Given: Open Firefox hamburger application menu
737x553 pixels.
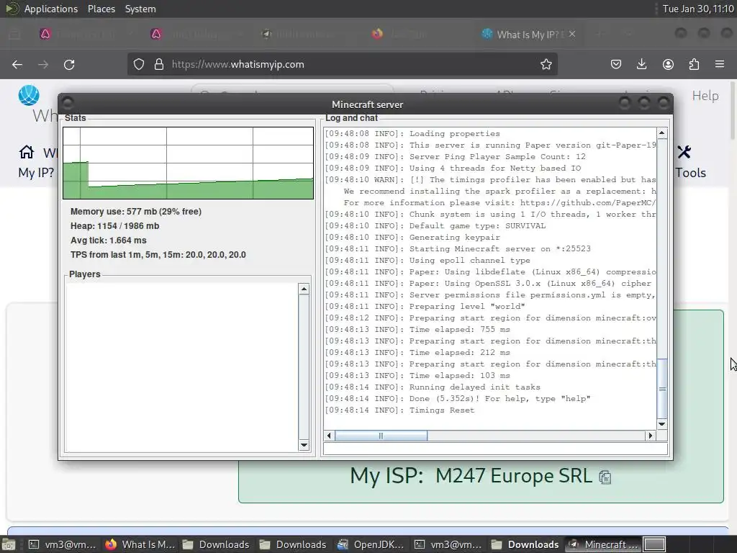Looking at the screenshot, I should [720, 64].
